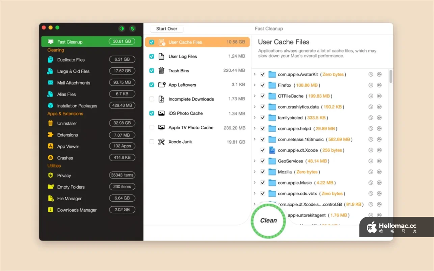Select the App Leftovers category
The image size is (434, 271).
[x=197, y=85]
